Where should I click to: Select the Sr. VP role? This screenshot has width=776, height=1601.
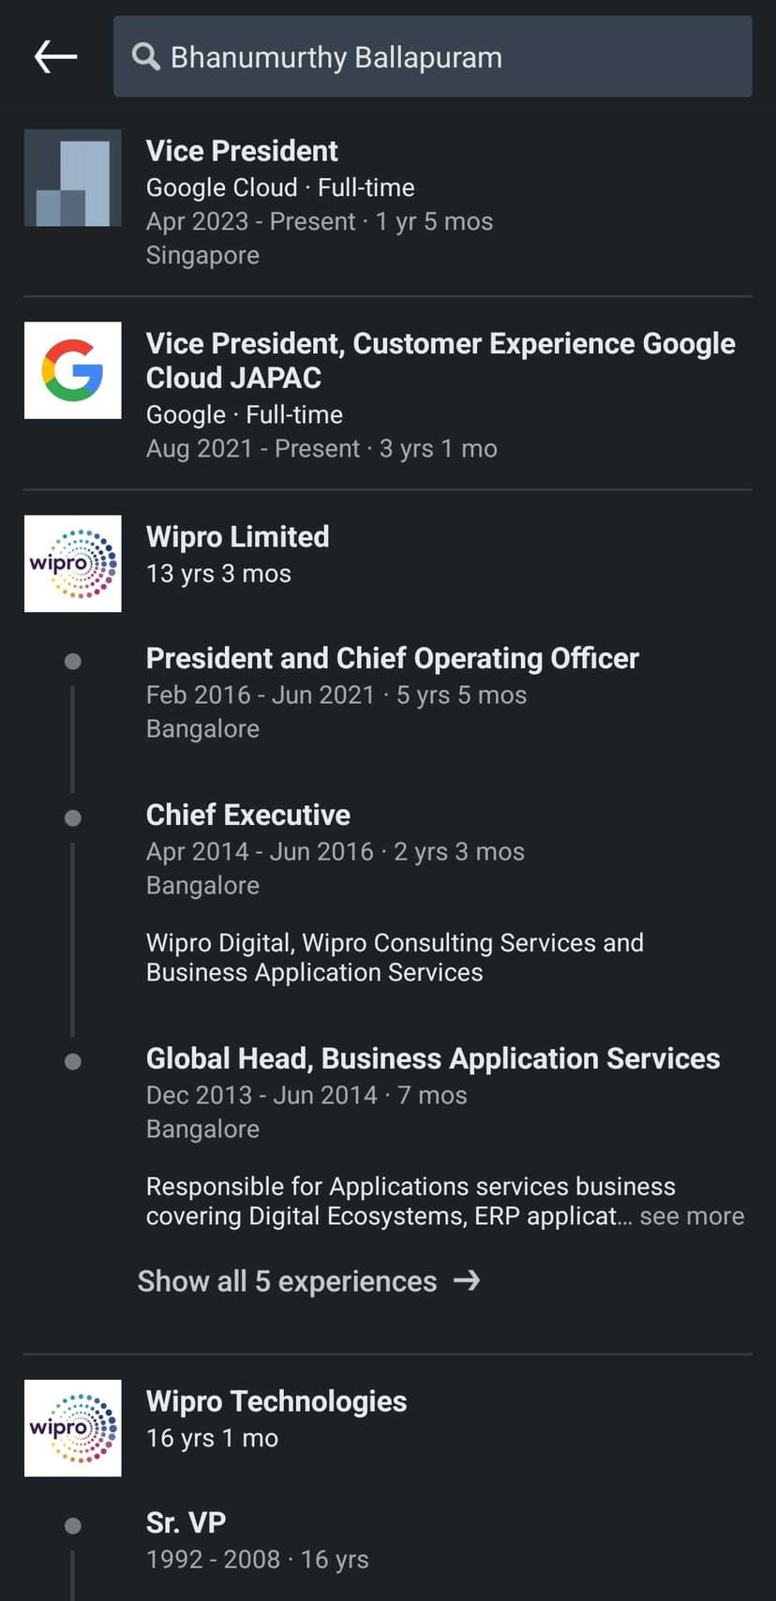[x=186, y=1522]
